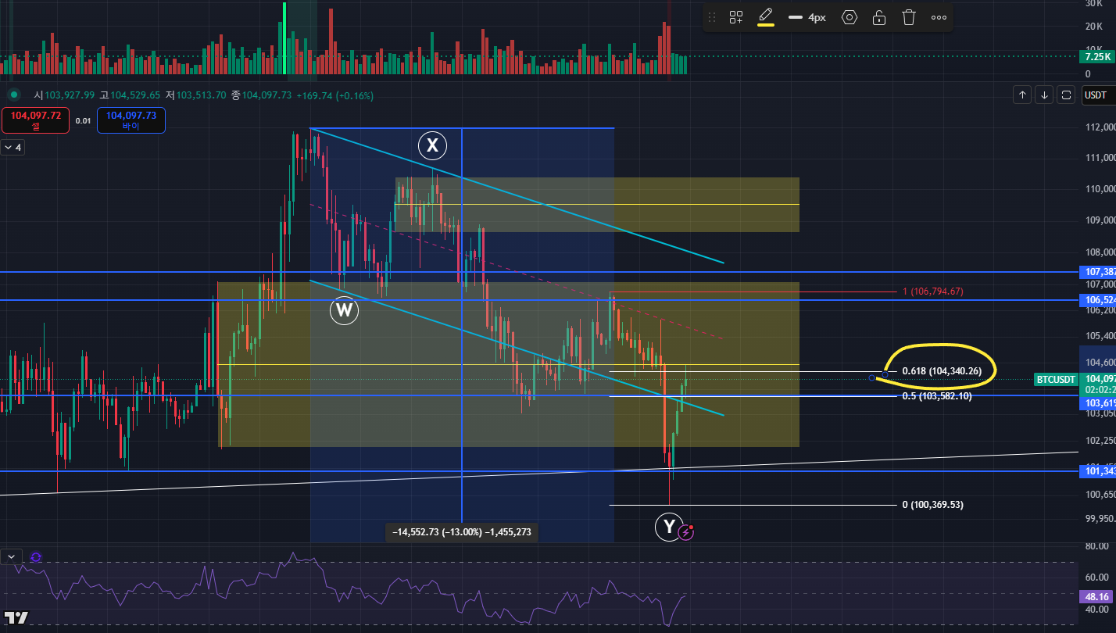Viewport: 1116px width, 633px height.
Task: Click the pink lightning event icon
Action: [x=687, y=532]
